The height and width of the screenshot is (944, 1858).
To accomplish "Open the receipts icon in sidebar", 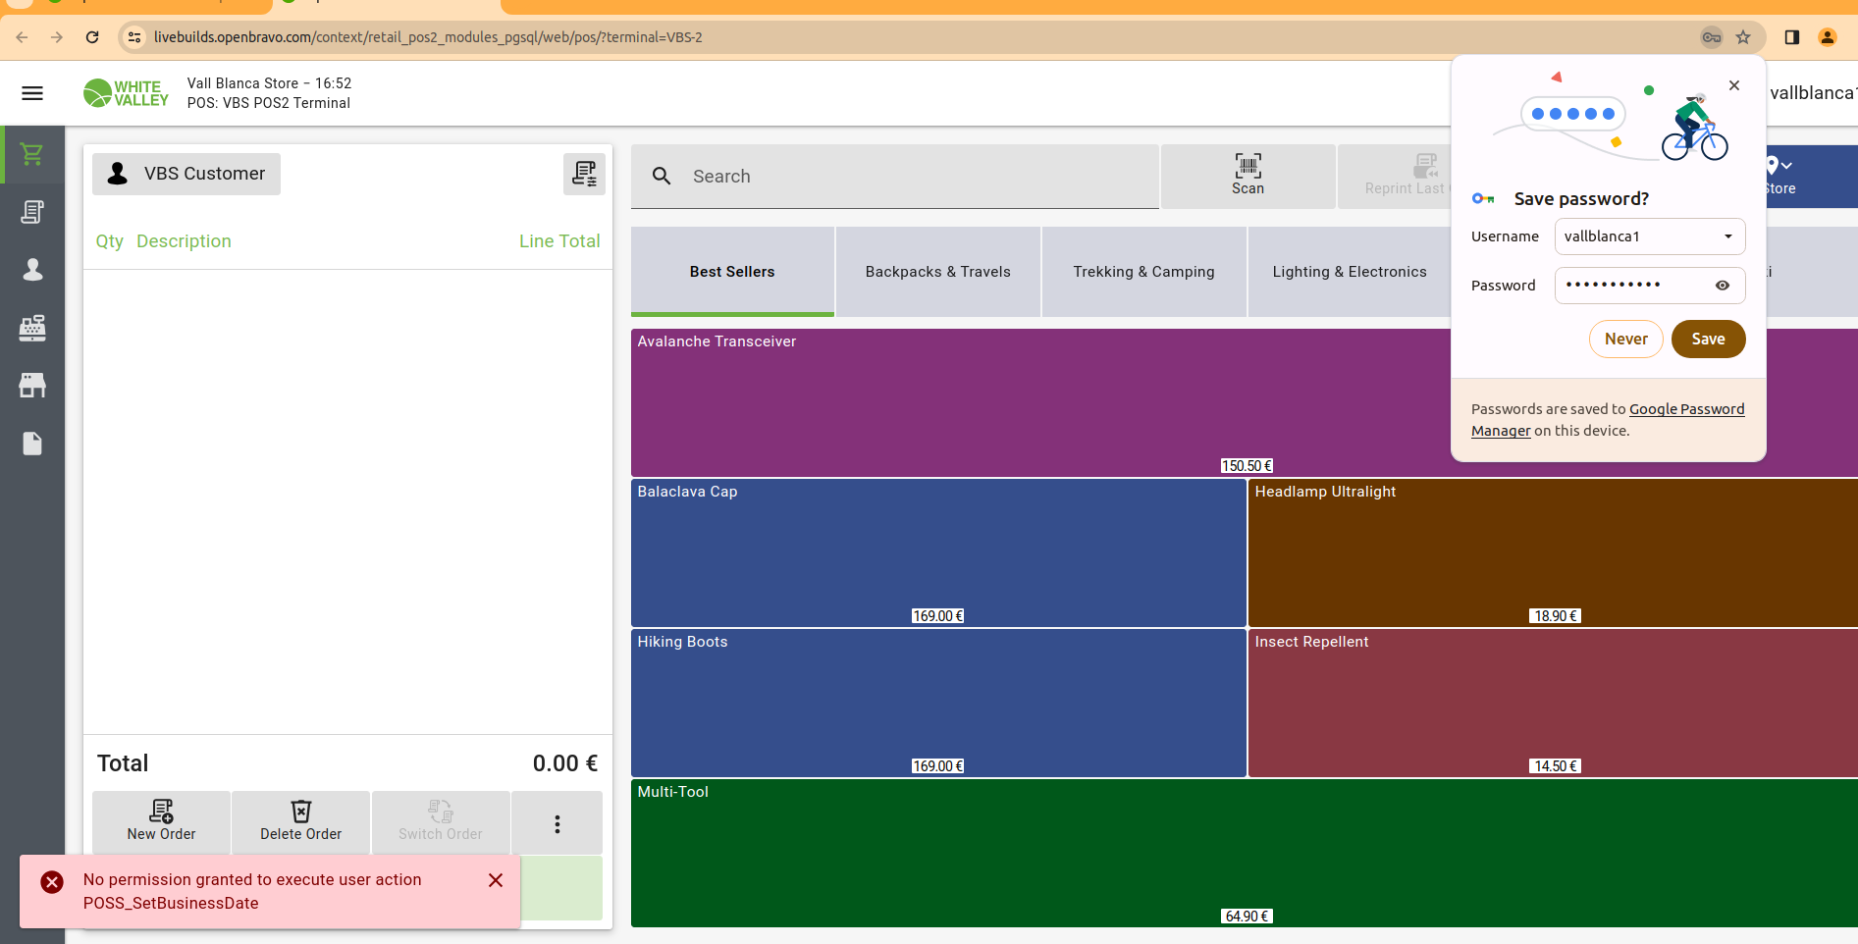I will coord(32,212).
